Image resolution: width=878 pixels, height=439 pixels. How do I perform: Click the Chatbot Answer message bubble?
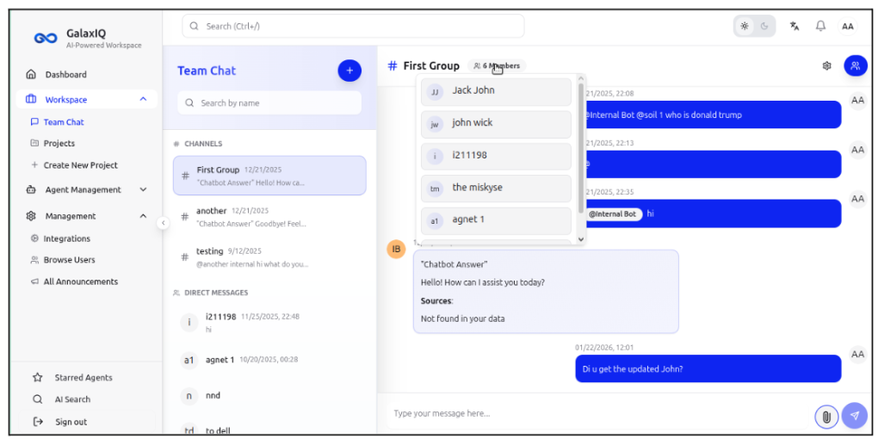pyautogui.click(x=546, y=291)
